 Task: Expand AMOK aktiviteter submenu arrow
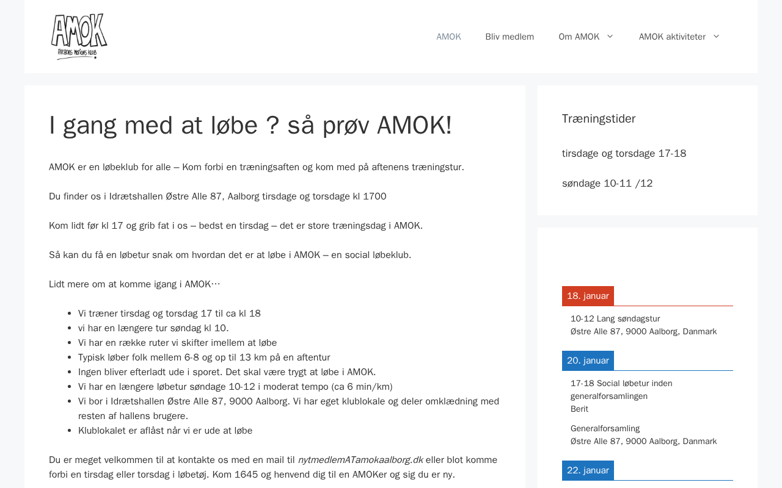click(717, 37)
